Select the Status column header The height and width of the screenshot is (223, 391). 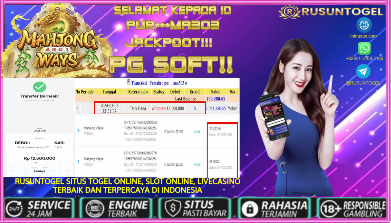(x=159, y=91)
